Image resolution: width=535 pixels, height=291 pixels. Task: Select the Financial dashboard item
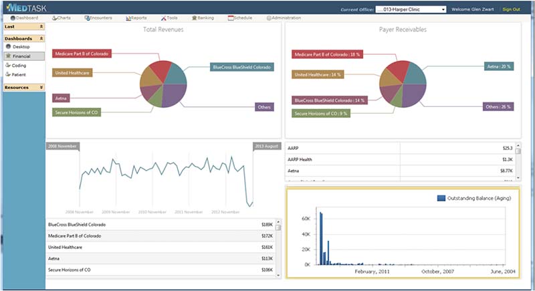coord(24,56)
